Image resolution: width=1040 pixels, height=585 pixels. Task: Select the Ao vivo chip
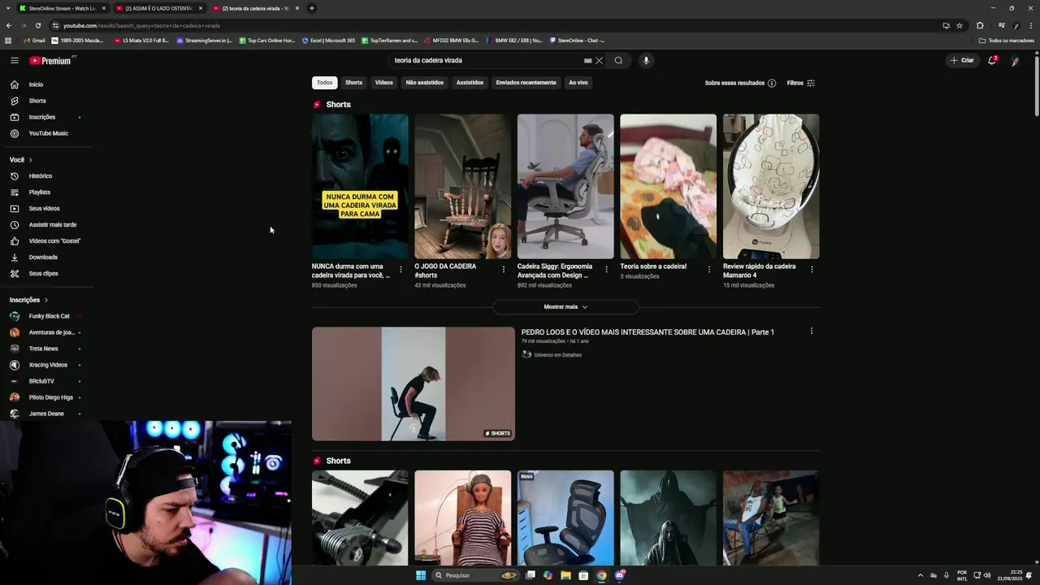pos(578,83)
